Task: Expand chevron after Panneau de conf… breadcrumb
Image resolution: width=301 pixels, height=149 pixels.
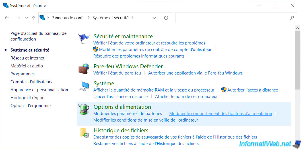Action: 88,18
